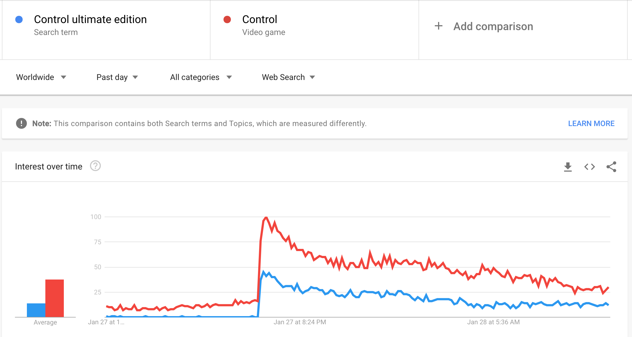Viewport: 632px width, 337px height.
Task: Open the All categories dropdown
Action: click(201, 77)
